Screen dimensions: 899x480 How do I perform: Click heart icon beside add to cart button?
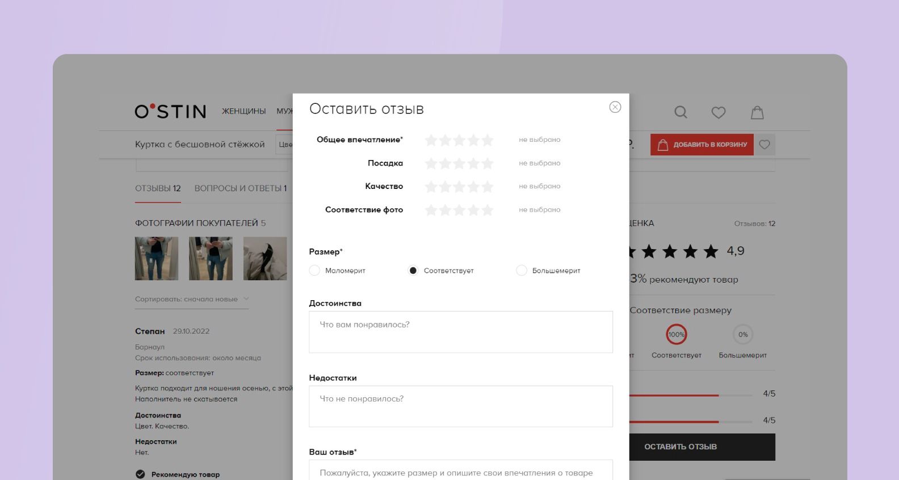[764, 145]
